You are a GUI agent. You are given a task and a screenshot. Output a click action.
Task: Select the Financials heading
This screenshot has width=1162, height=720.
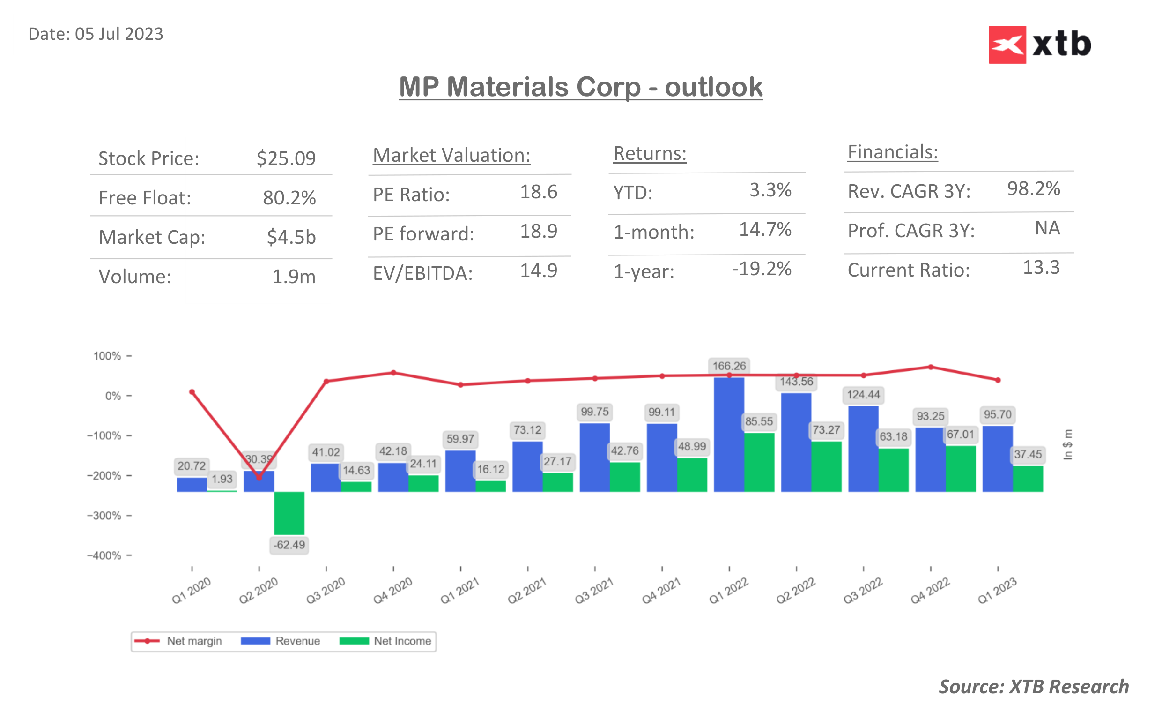point(892,152)
